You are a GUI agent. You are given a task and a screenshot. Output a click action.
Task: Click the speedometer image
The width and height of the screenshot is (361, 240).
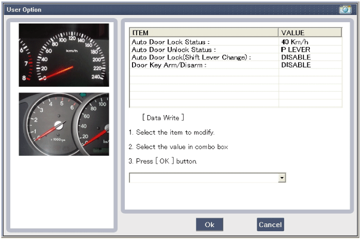(x=64, y=55)
